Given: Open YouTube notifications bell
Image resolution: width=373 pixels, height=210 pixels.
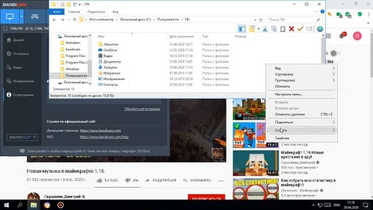Looking at the screenshot, I should (x=342, y=36).
